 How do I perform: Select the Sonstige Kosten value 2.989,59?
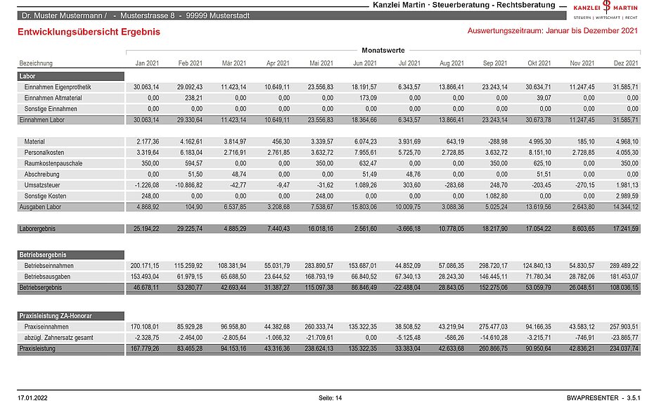pyautogui.click(x=627, y=196)
